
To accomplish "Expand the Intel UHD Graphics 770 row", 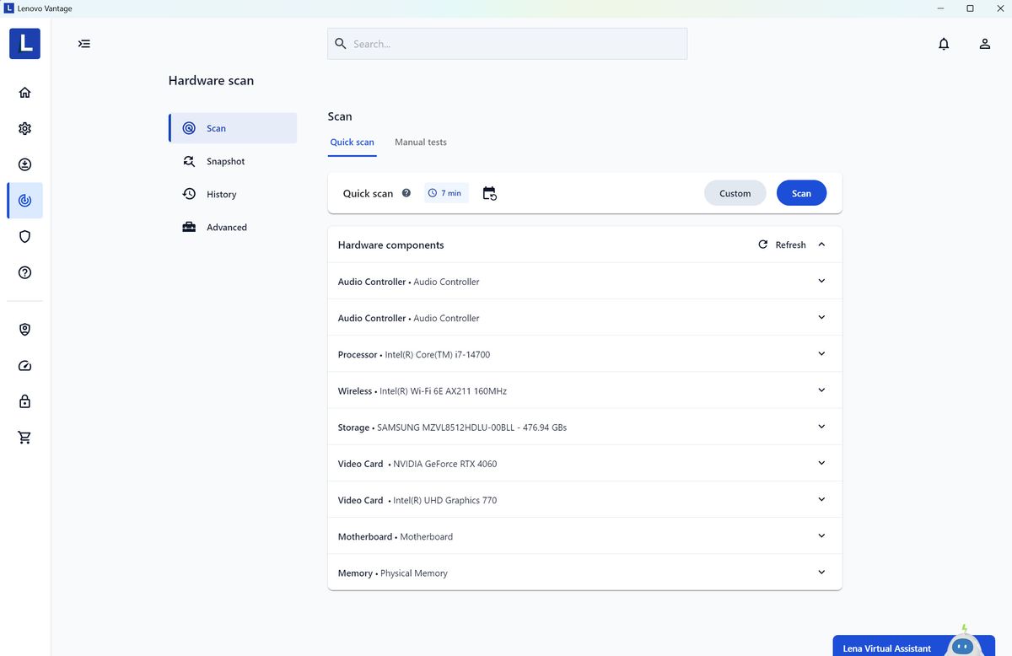I will [584, 499].
